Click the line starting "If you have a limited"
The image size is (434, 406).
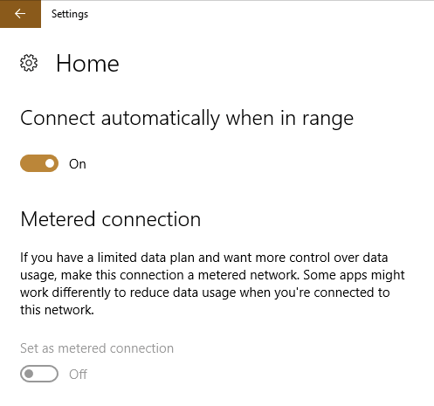coord(204,258)
